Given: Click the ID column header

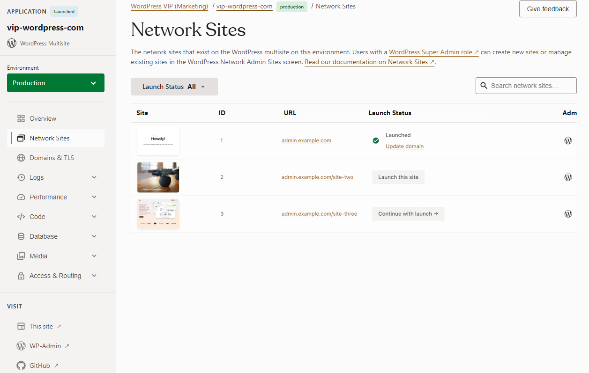Looking at the screenshot, I should point(222,113).
